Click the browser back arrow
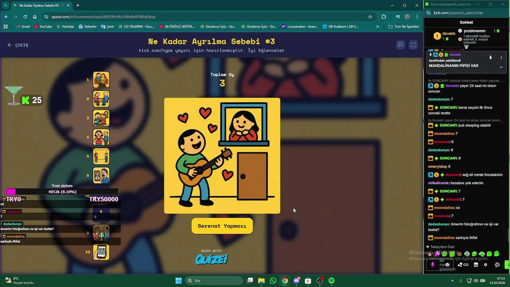This screenshot has width=510, height=287. 6,17
